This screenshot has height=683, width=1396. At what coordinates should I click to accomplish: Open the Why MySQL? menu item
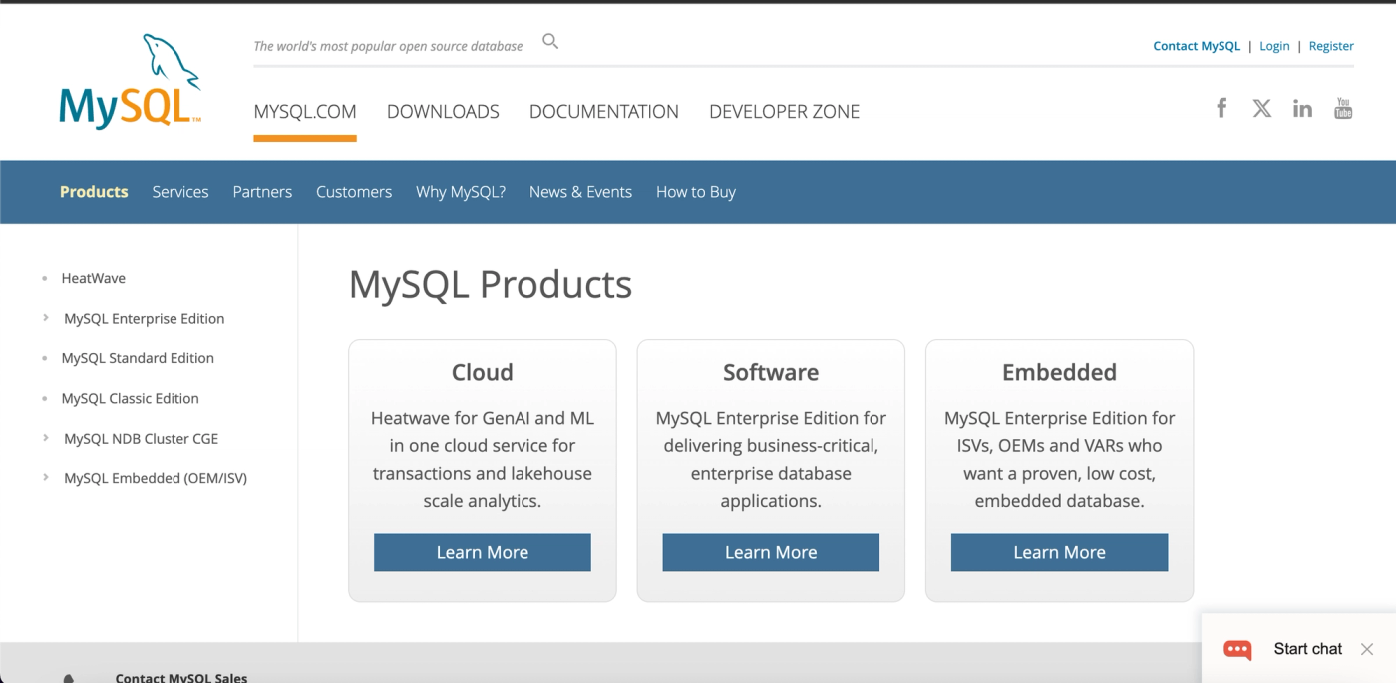pos(461,192)
